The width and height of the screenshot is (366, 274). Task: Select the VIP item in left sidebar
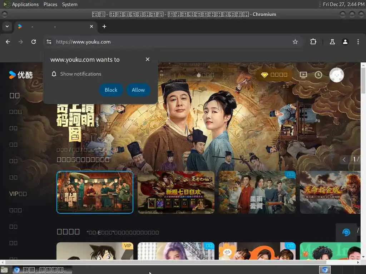point(18,194)
